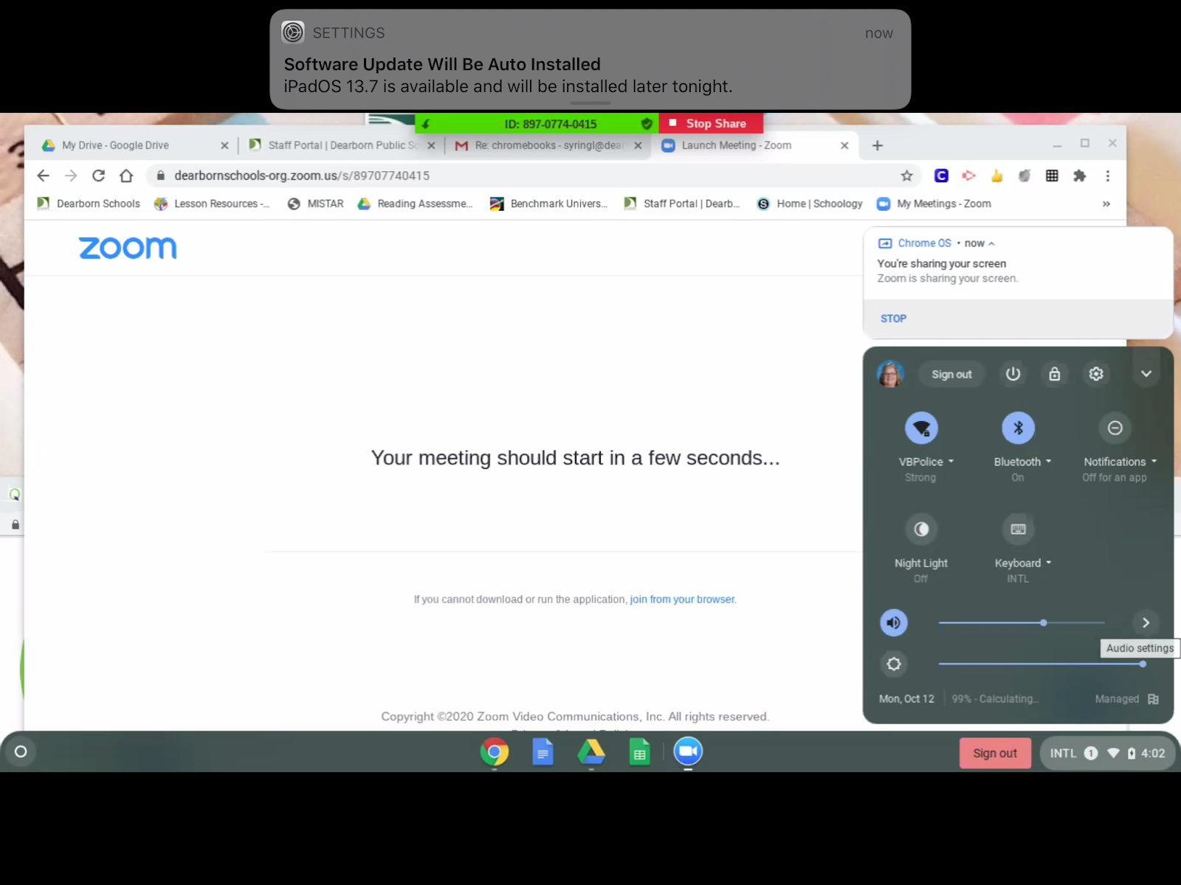Go back using the browser back arrow
The image size is (1181, 885).
click(x=44, y=176)
